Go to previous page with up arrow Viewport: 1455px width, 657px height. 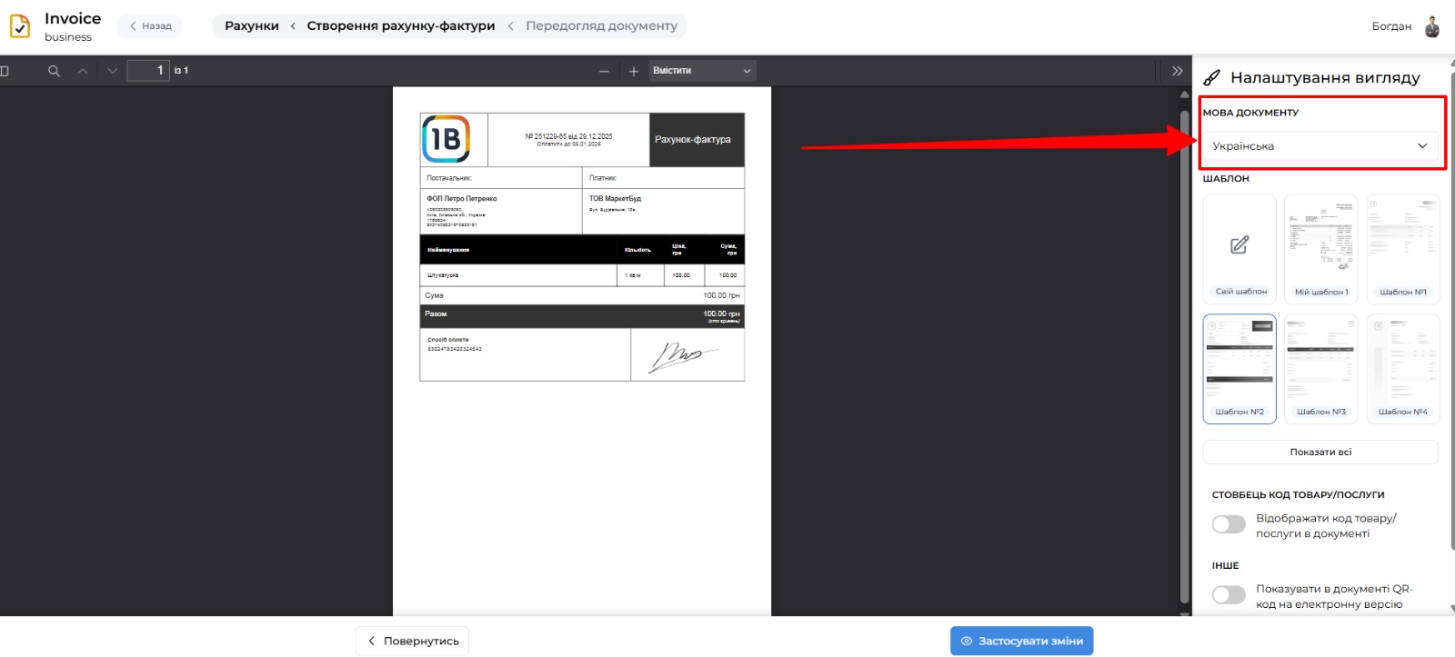point(83,71)
